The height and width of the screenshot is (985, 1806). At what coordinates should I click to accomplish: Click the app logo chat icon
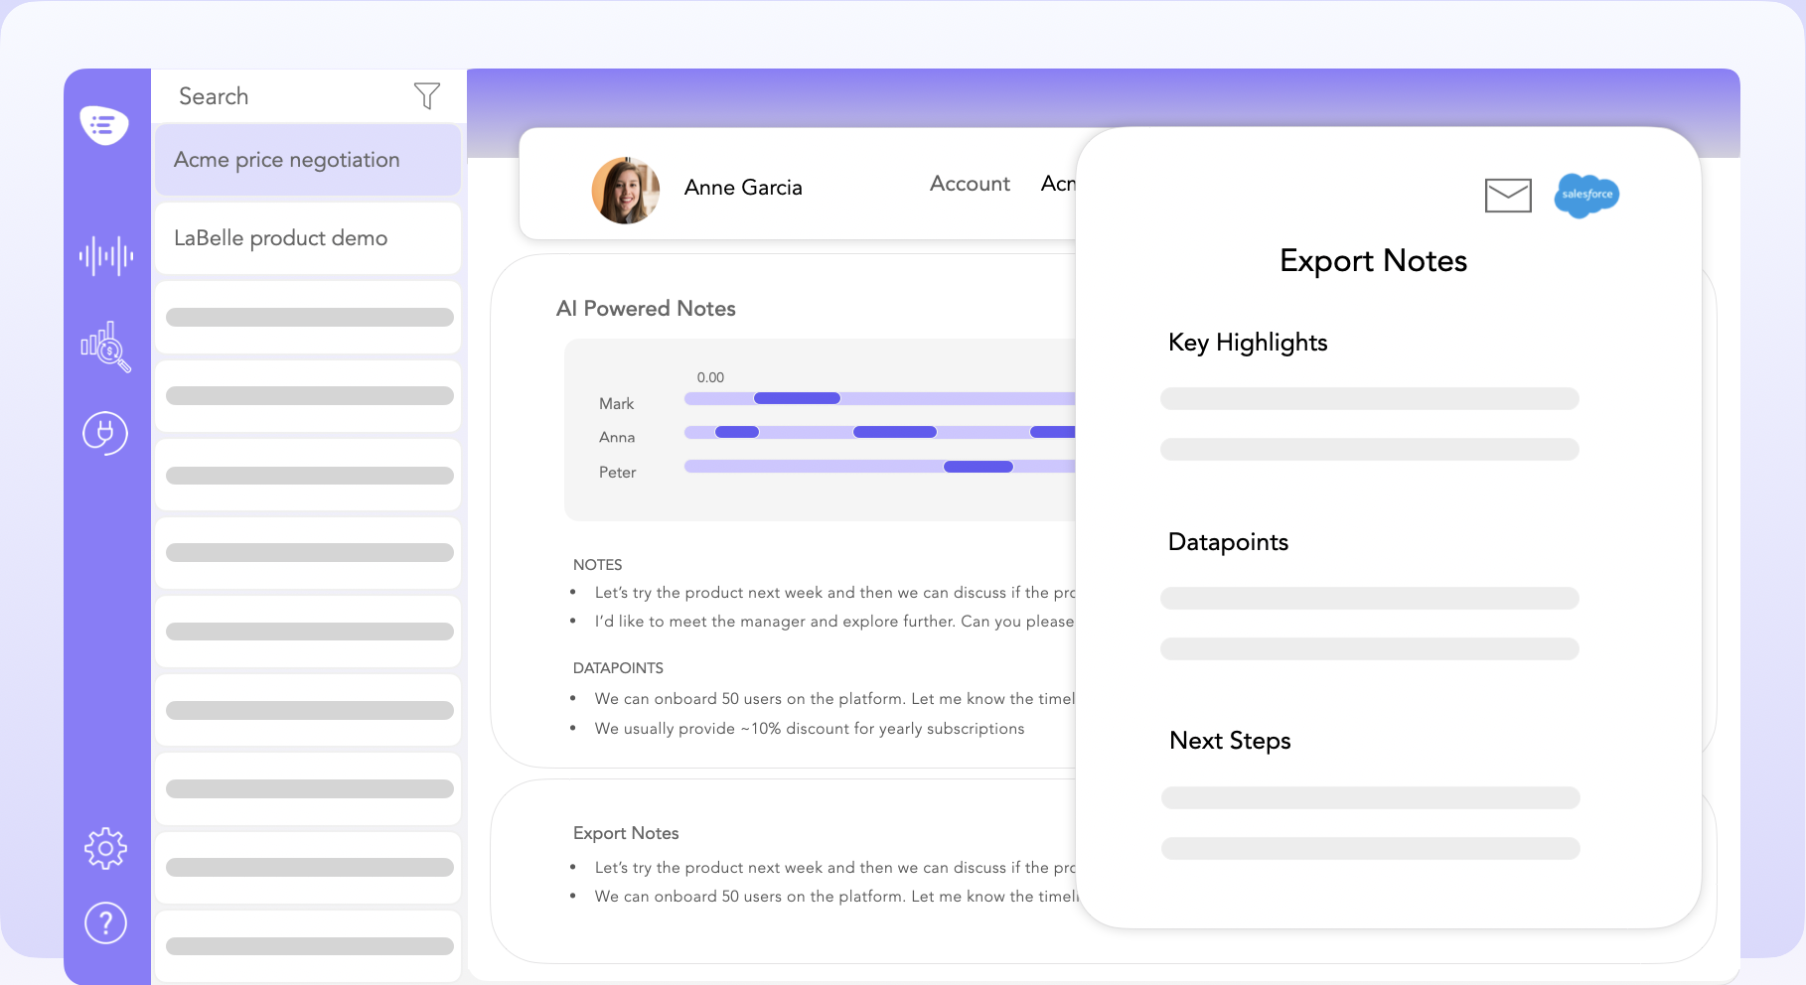coord(104,125)
